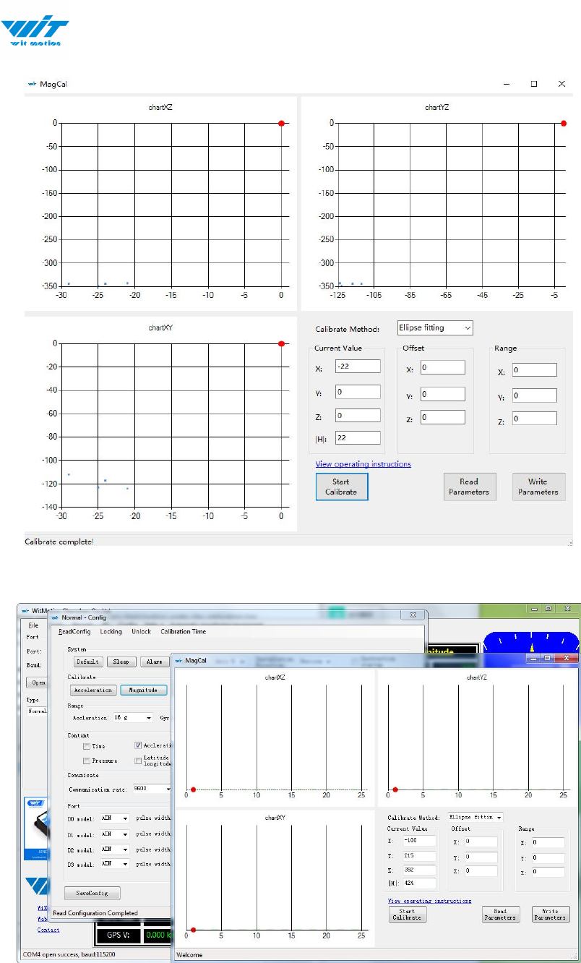Maximize the MagCal window showing 'Calibrate complete!'

click(533, 84)
